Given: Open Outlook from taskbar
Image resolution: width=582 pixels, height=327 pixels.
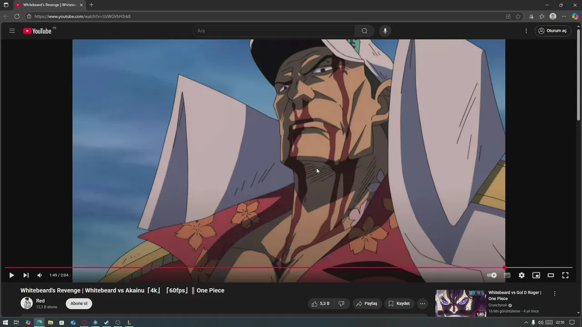Looking at the screenshot, I should 73,322.
